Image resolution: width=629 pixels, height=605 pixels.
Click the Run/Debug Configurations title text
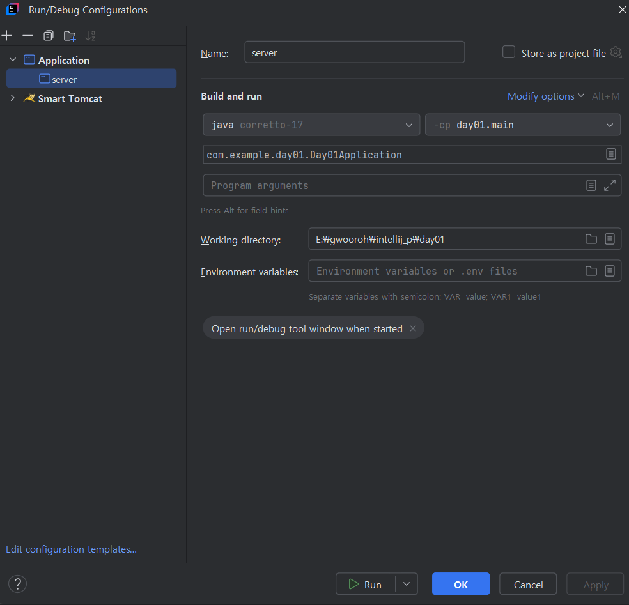(x=88, y=10)
